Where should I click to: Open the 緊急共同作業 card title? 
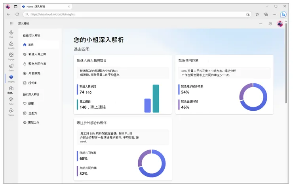pyautogui.click(x=188, y=60)
